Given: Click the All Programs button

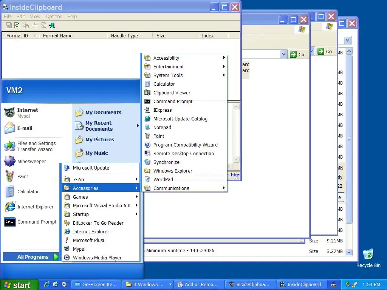Looking at the screenshot, I should 31,257.
